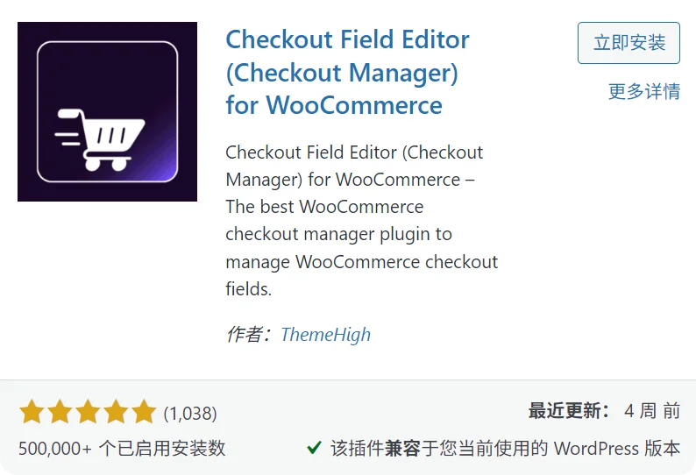Click the WordPress 版本 compatibility text
This screenshot has height=475, width=696.
(617, 449)
